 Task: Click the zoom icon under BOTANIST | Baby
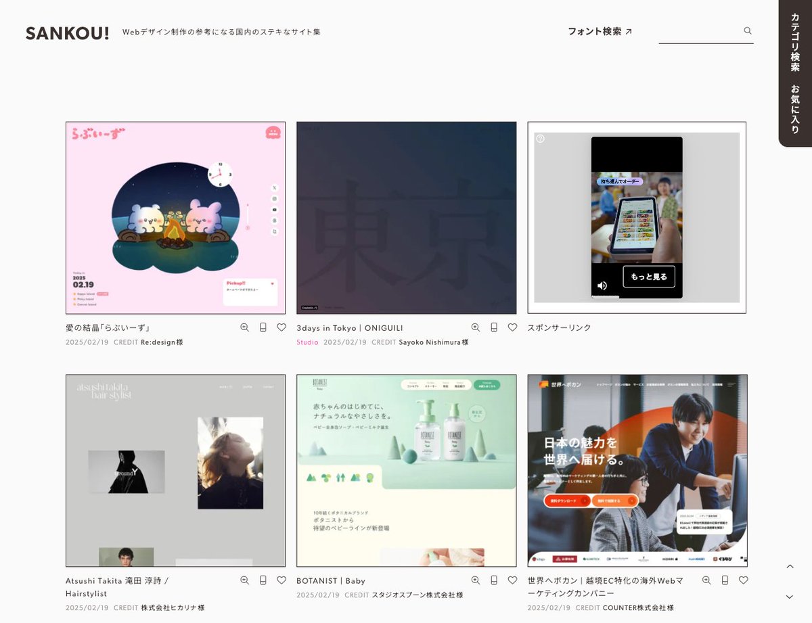(475, 580)
